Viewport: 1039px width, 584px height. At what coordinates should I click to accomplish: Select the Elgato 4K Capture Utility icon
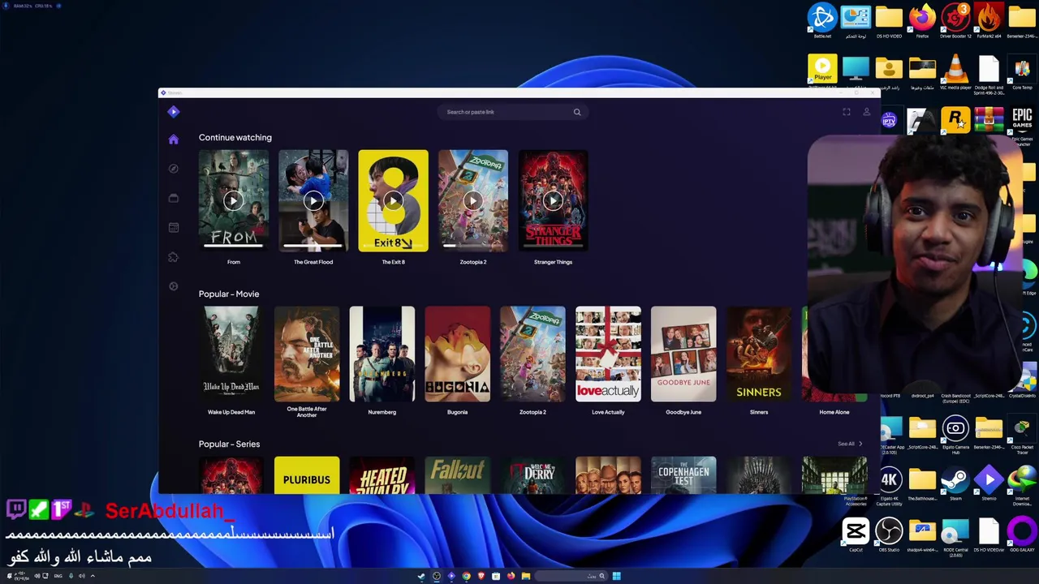tap(889, 486)
